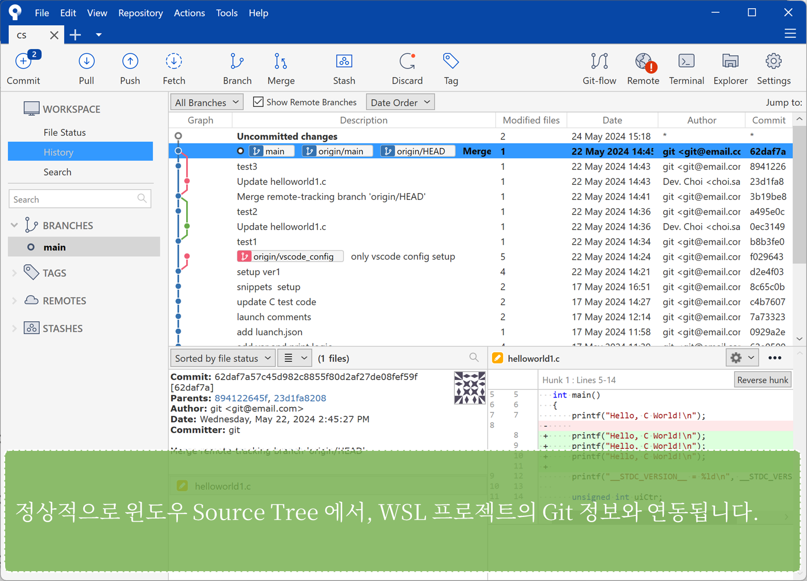
Task: Open Sorted by file status dropdown
Action: pyautogui.click(x=223, y=358)
